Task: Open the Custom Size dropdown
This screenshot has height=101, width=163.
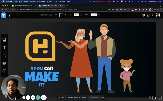Action: click(48, 15)
